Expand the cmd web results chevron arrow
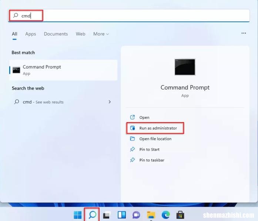This screenshot has width=258, height=221. tap(110, 102)
